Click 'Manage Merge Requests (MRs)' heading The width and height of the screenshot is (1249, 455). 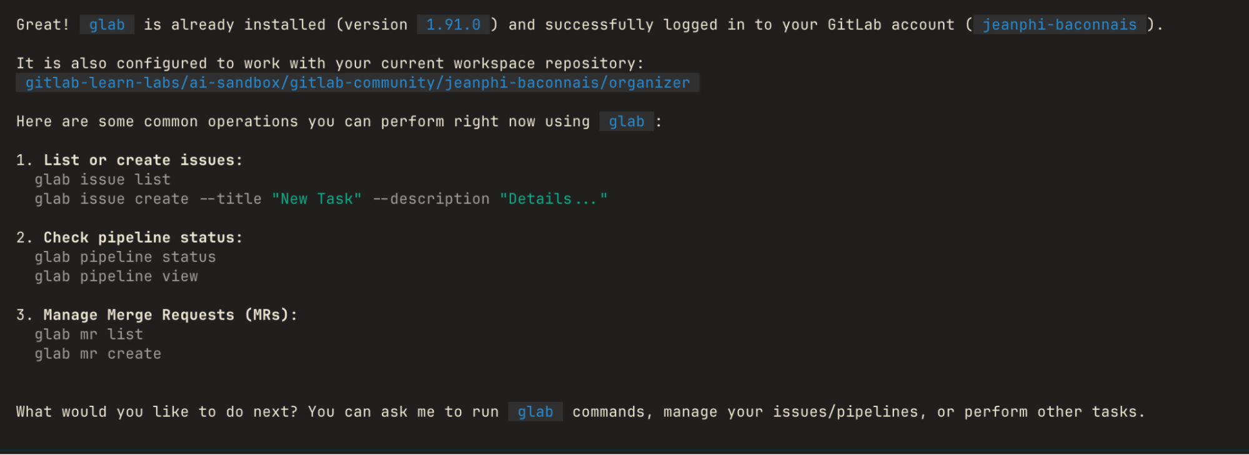(171, 315)
